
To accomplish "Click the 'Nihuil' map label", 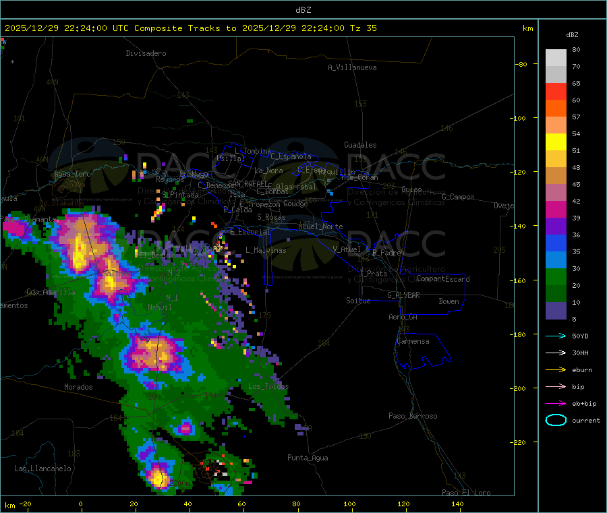I will [159, 307].
